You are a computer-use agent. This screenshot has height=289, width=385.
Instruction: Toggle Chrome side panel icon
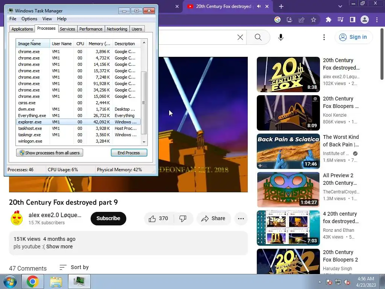353,20
